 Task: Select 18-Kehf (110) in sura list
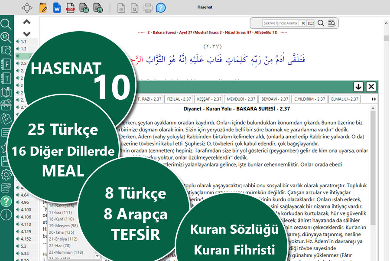click(61, 219)
